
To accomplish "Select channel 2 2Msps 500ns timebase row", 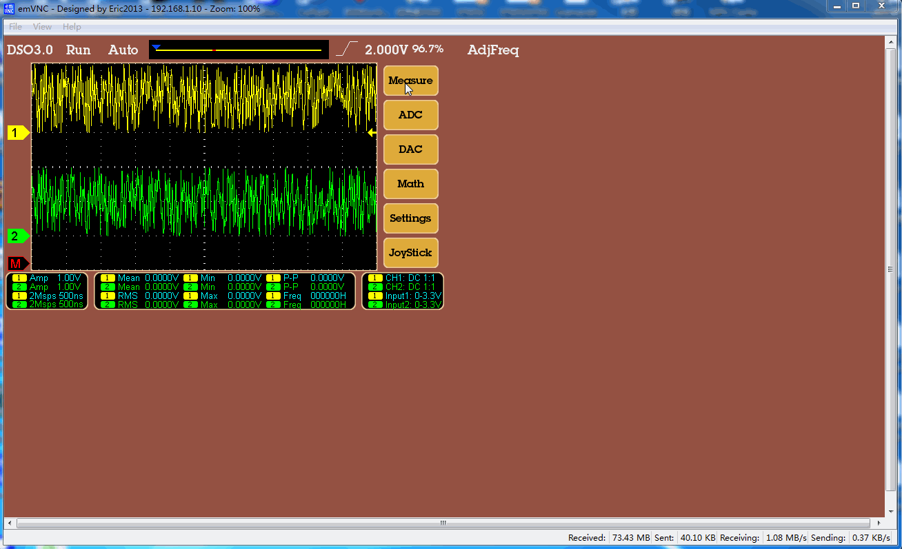I will 47,304.
